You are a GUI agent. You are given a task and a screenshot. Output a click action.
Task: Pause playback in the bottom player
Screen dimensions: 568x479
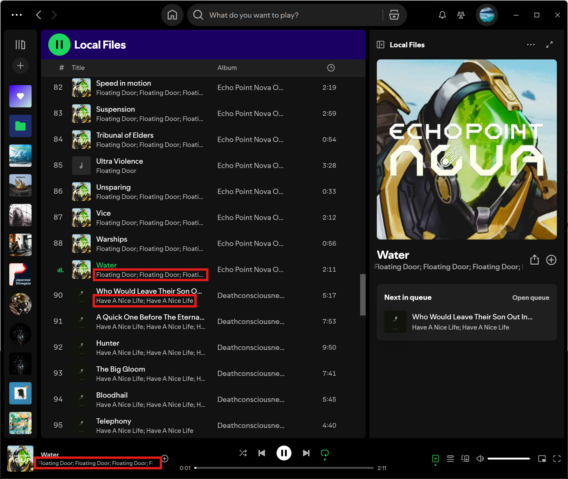pyautogui.click(x=284, y=453)
